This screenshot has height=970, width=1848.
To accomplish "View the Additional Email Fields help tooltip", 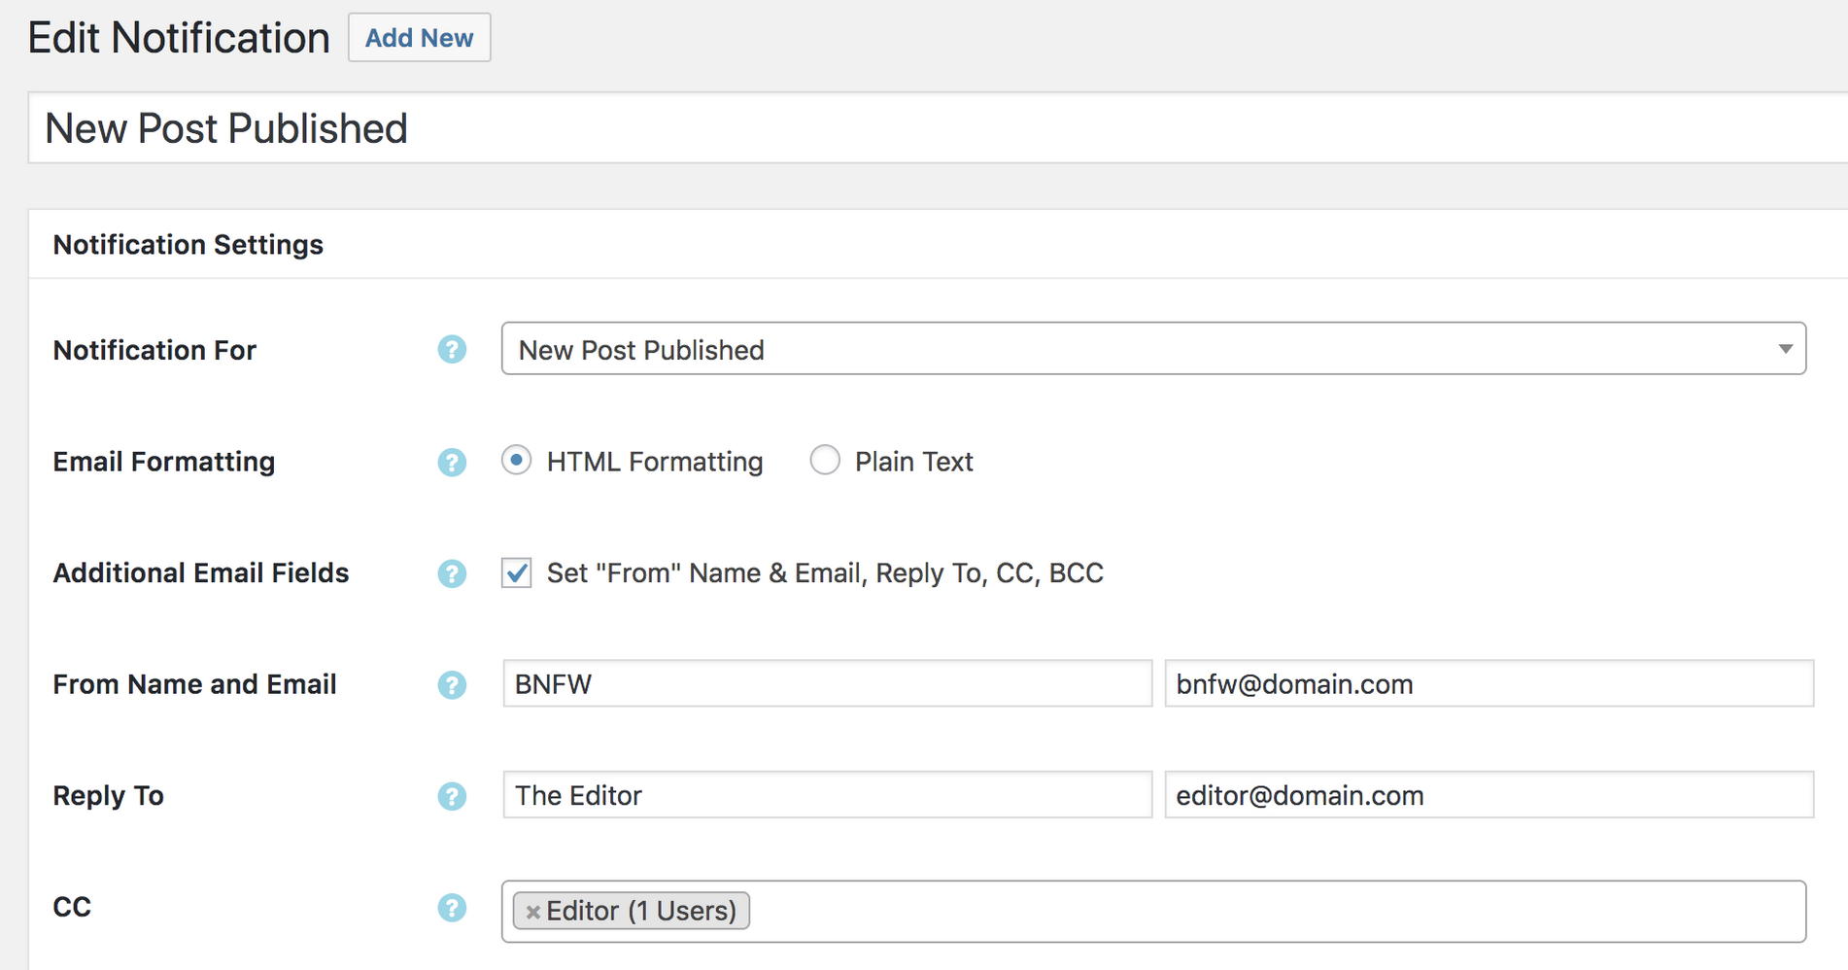I will (x=452, y=573).
